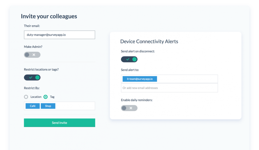Click the Shop tag chip
Image resolution: width=259 pixels, height=150 pixels.
pos(48,106)
